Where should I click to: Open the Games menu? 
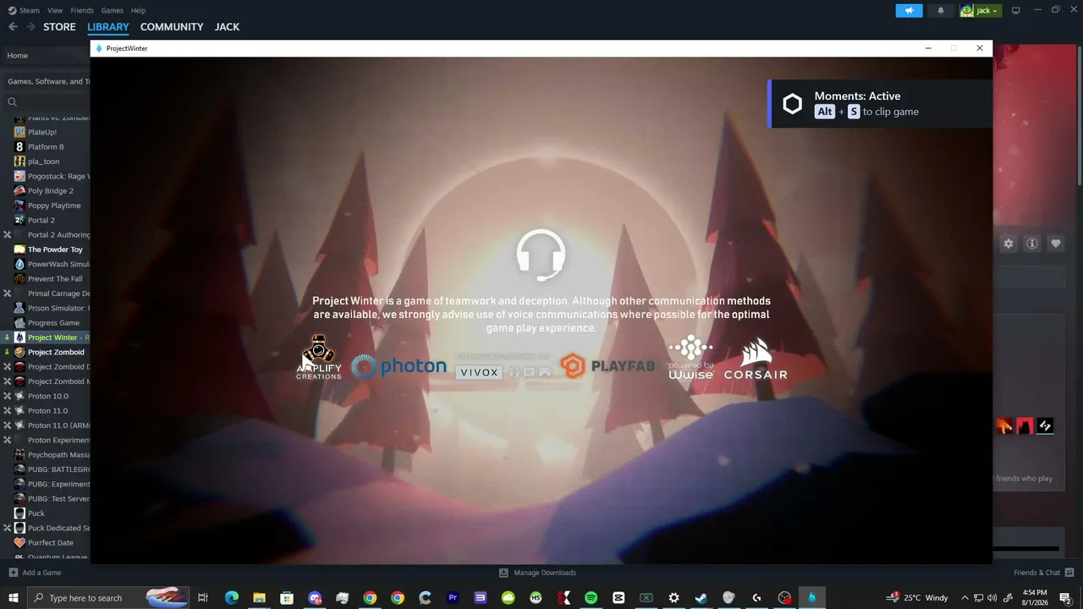click(112, 10)
